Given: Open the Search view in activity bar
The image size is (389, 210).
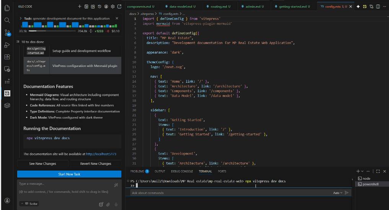Looking at the screenshot, I should click(x=7, y=20).
